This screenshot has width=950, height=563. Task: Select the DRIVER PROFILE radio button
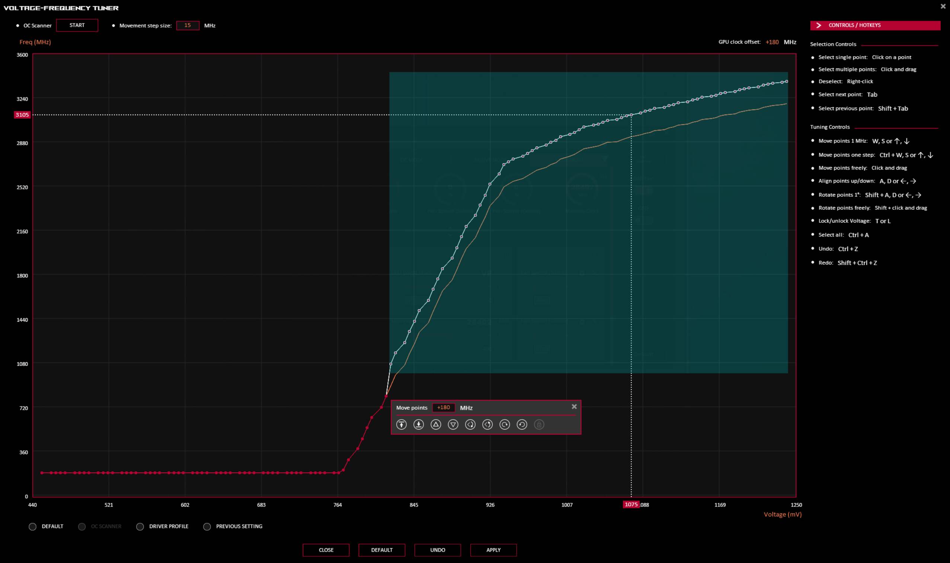(x=140, y=527)
